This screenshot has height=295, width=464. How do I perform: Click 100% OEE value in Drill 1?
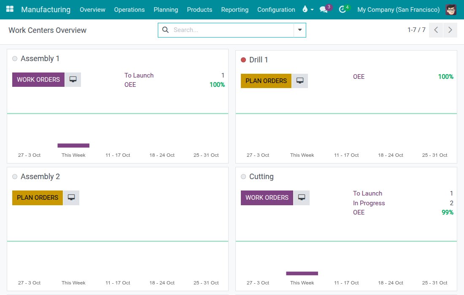[x=446, y=77]
